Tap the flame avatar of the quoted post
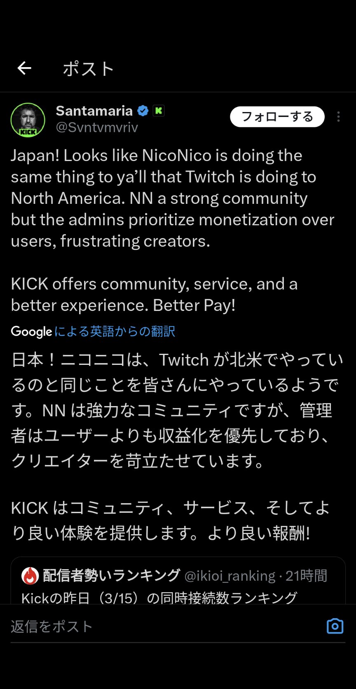Screen dimensions: 356x689 pyautogui.click(x=30, y=576)
